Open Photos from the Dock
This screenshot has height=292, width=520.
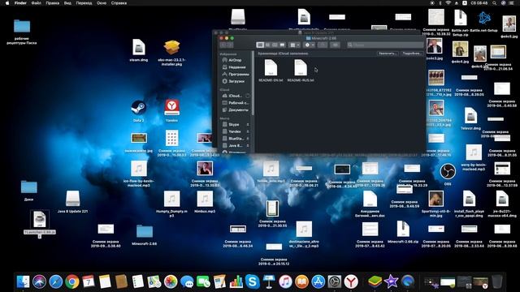point(171,281)
